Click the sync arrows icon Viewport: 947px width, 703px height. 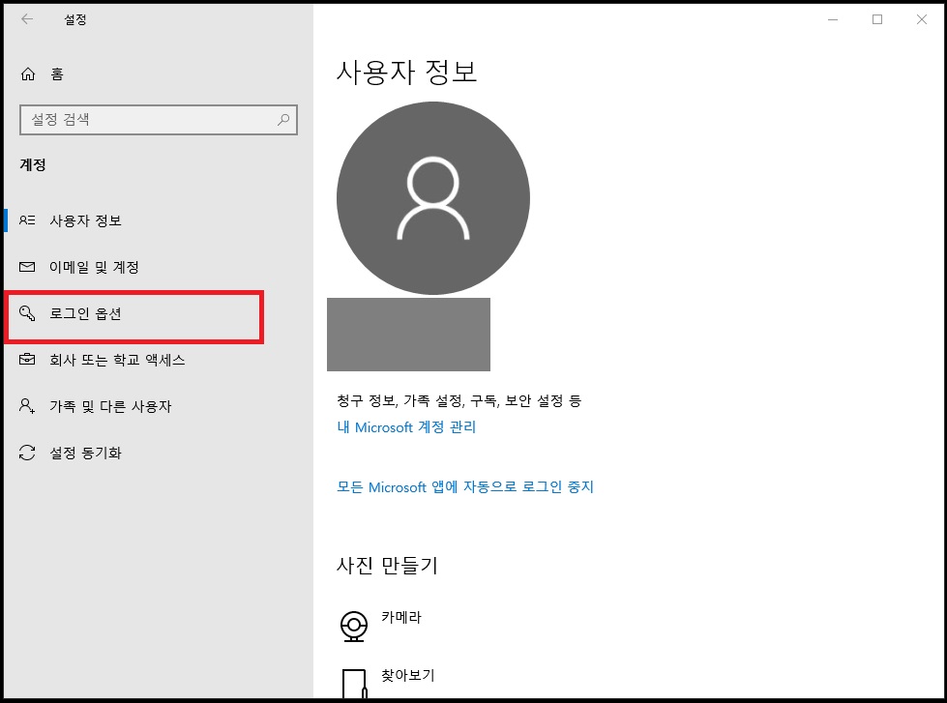tap(27, 453)
